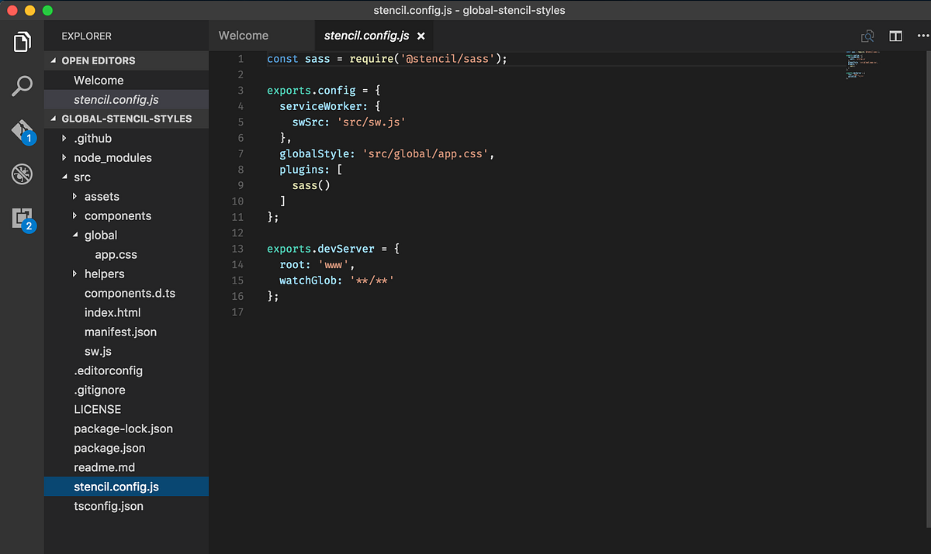Click the green zoom traffic light button
Viewport: 931px width, 554px height.
tap(47, 10)
